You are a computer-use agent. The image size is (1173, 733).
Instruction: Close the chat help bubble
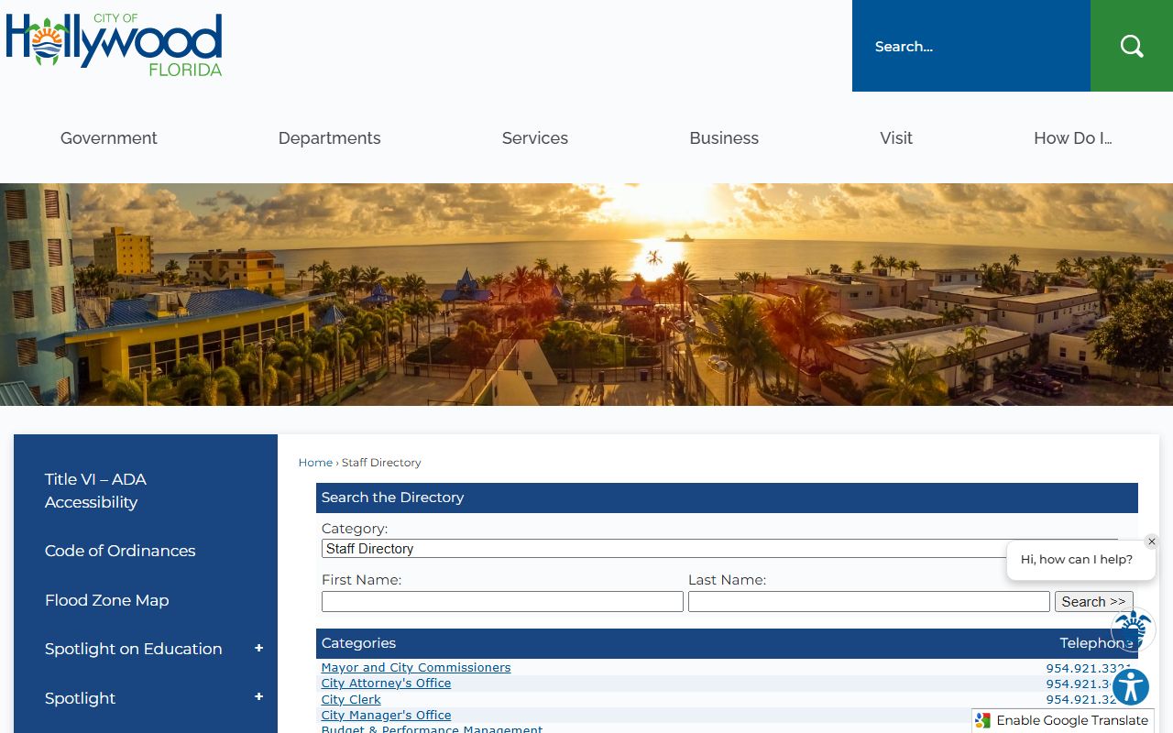click(1152, 542)
